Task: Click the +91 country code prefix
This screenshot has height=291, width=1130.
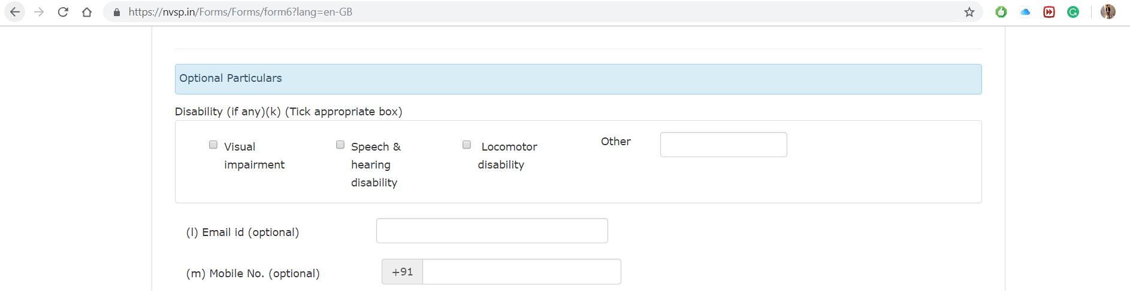Action: click(x=402, y=272)
